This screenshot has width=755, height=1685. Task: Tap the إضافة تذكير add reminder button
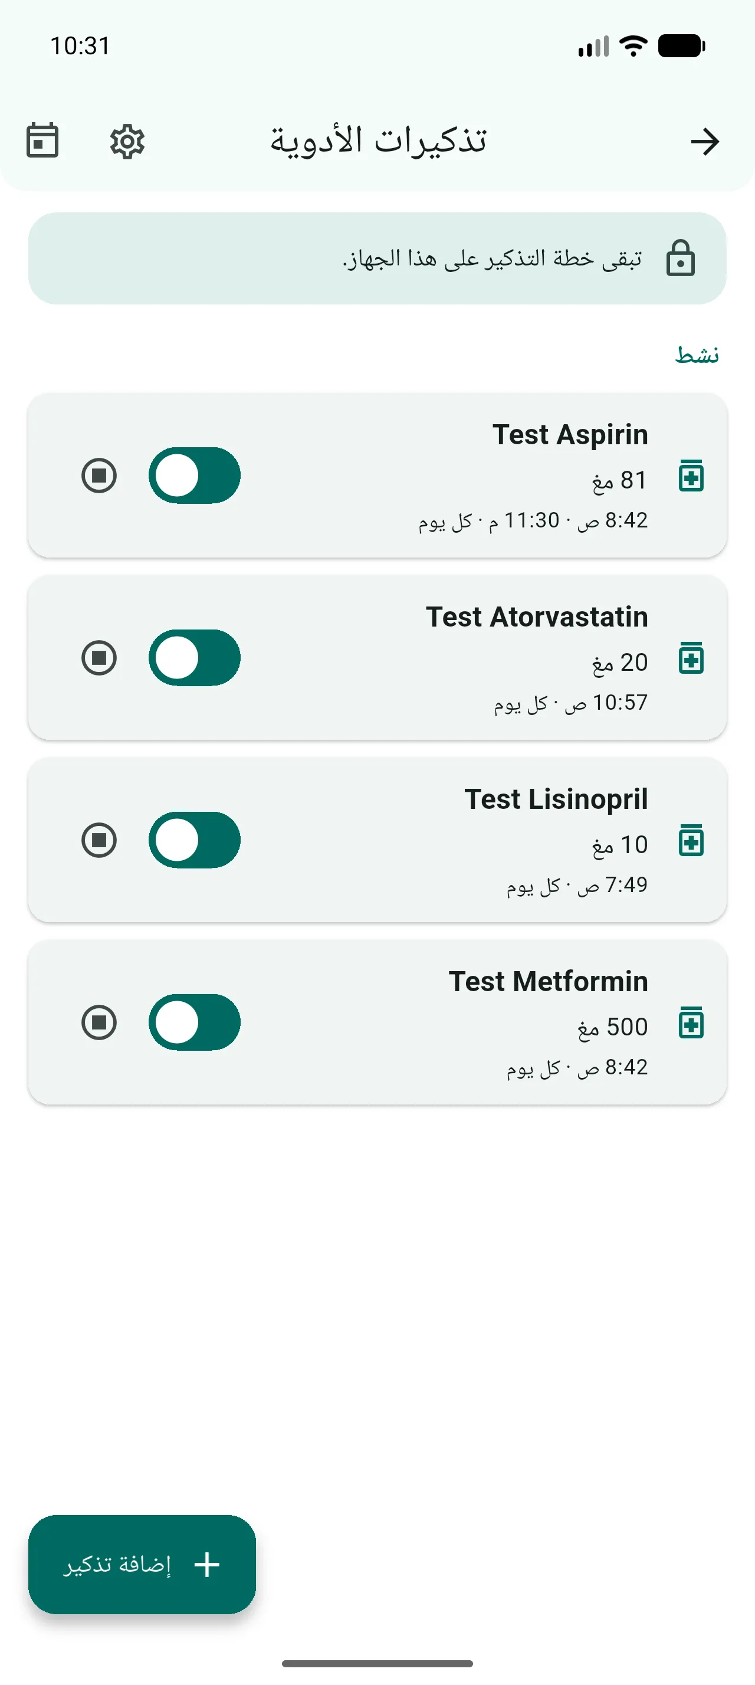[142, 1564]
